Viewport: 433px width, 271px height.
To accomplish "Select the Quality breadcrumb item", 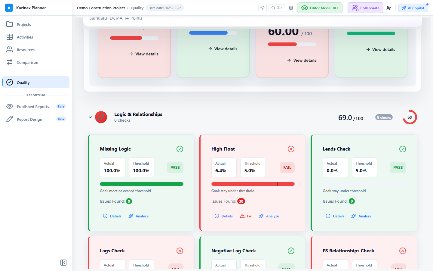I will (137, 8).
